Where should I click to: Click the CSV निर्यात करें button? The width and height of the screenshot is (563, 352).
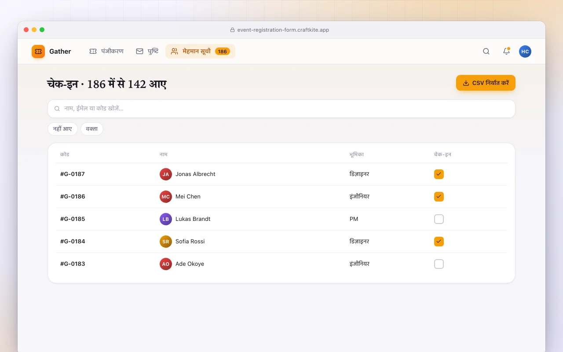point(486,83)
